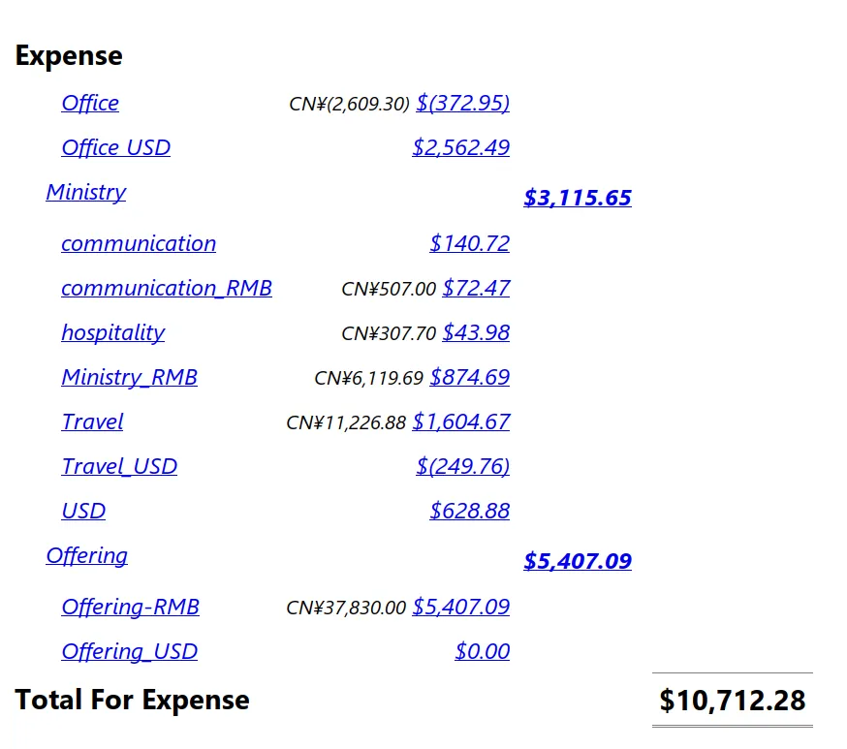This screenshot has width=847, height=749.
Task: Open the USD account link
Action: 83,511
